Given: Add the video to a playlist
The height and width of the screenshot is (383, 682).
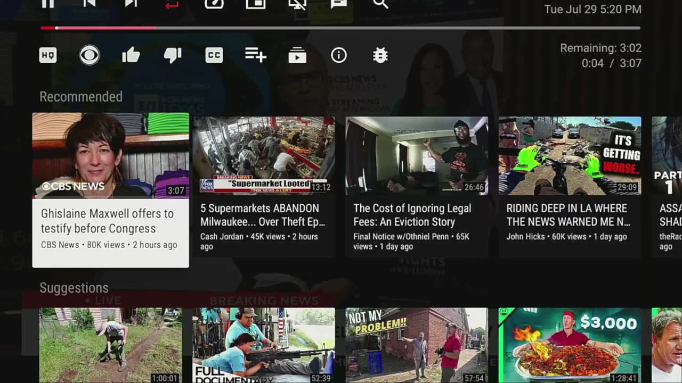Looking at the screenshot, I should coord(256,55).
